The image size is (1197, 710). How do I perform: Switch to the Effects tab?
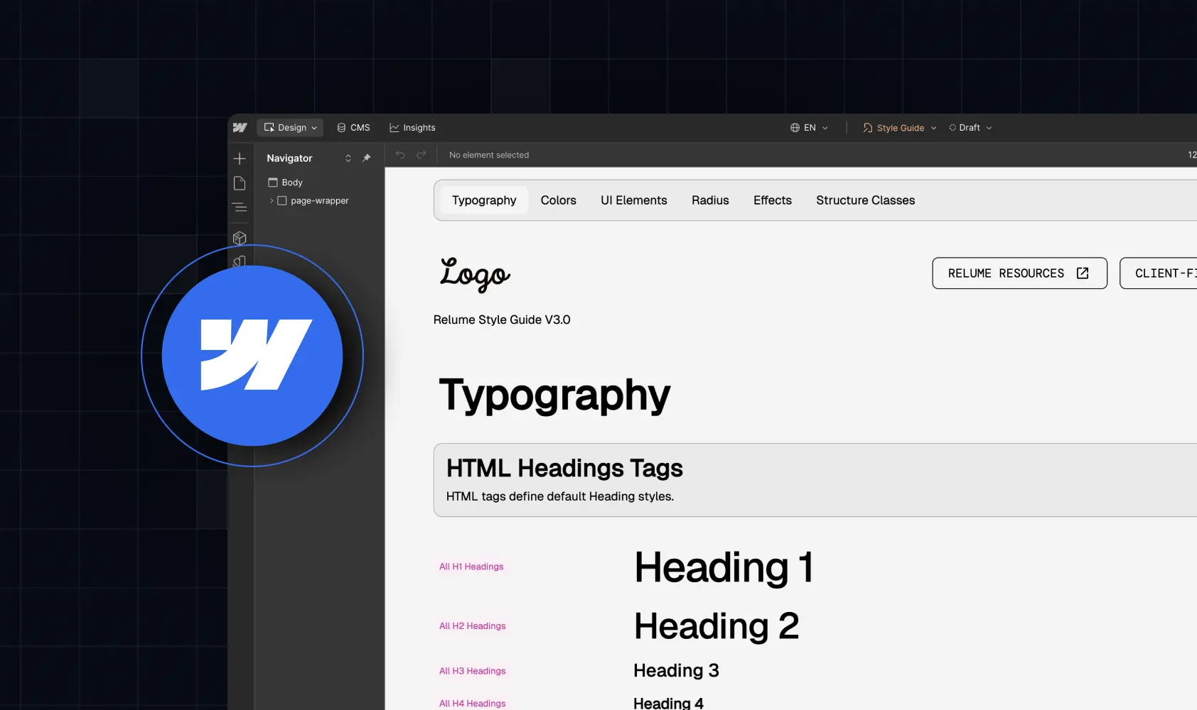click(x=773, y=200)
